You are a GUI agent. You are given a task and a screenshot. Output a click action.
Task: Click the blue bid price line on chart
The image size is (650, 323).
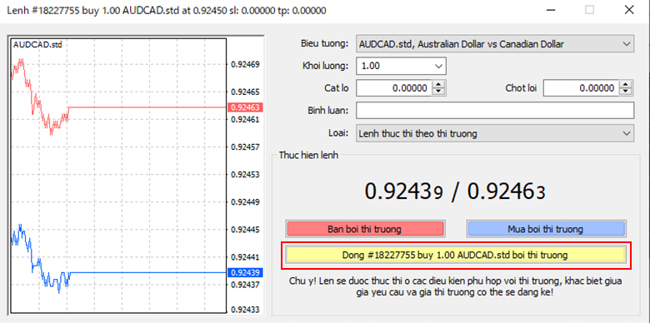[148, 272]
